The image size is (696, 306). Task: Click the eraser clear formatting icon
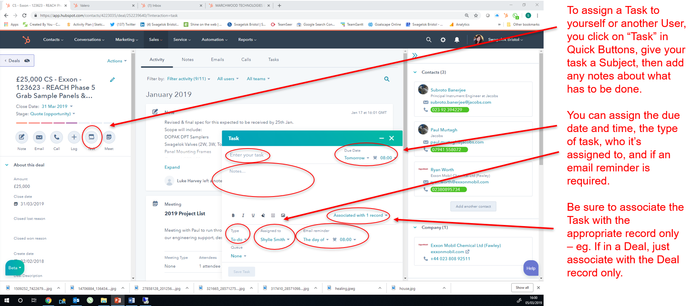pyautogui.click(x=263, y=216)
